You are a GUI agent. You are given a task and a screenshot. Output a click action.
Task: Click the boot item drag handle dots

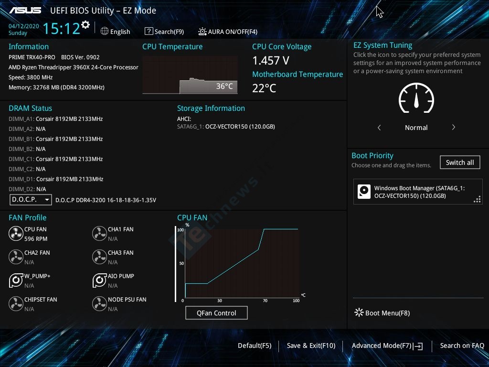[x=477, y=199]
